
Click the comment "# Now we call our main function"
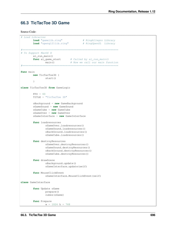tap(94, 62)
